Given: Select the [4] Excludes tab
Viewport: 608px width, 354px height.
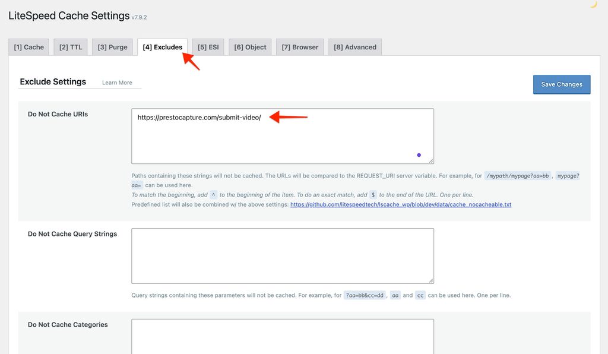Looking at the screenshot, I should point(163,47).
